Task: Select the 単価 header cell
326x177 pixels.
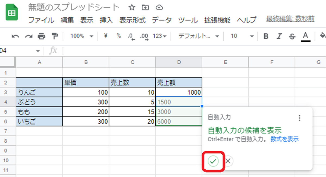Action: 86,83
